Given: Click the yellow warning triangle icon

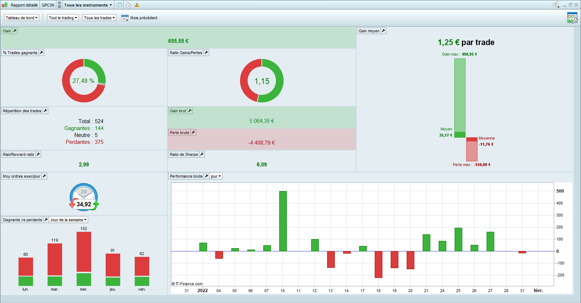Looking at the screenshot, I should (x=137, y=5).
